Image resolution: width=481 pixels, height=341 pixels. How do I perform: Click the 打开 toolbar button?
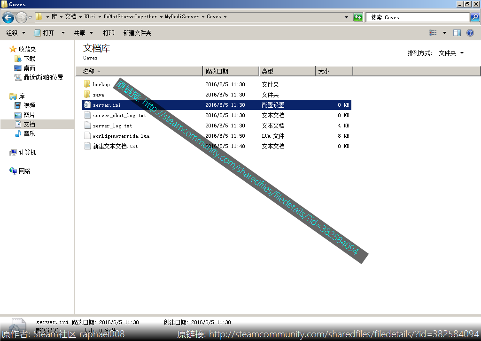click(45, 33)
